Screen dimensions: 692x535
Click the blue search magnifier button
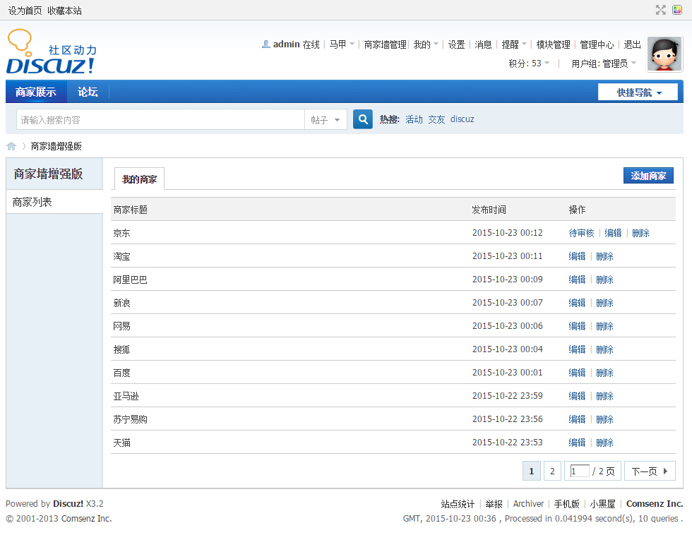[x=363, y=119]
